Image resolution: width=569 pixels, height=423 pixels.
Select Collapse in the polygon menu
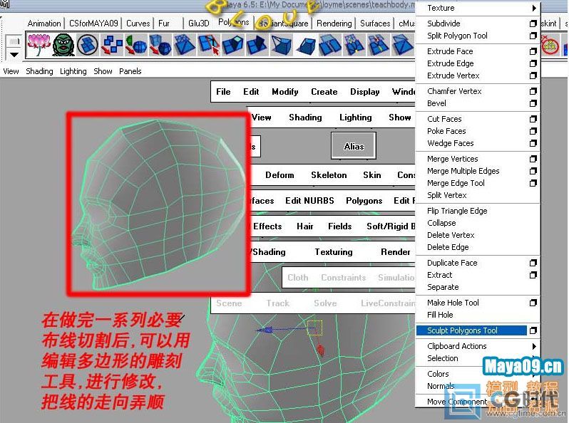441,223
